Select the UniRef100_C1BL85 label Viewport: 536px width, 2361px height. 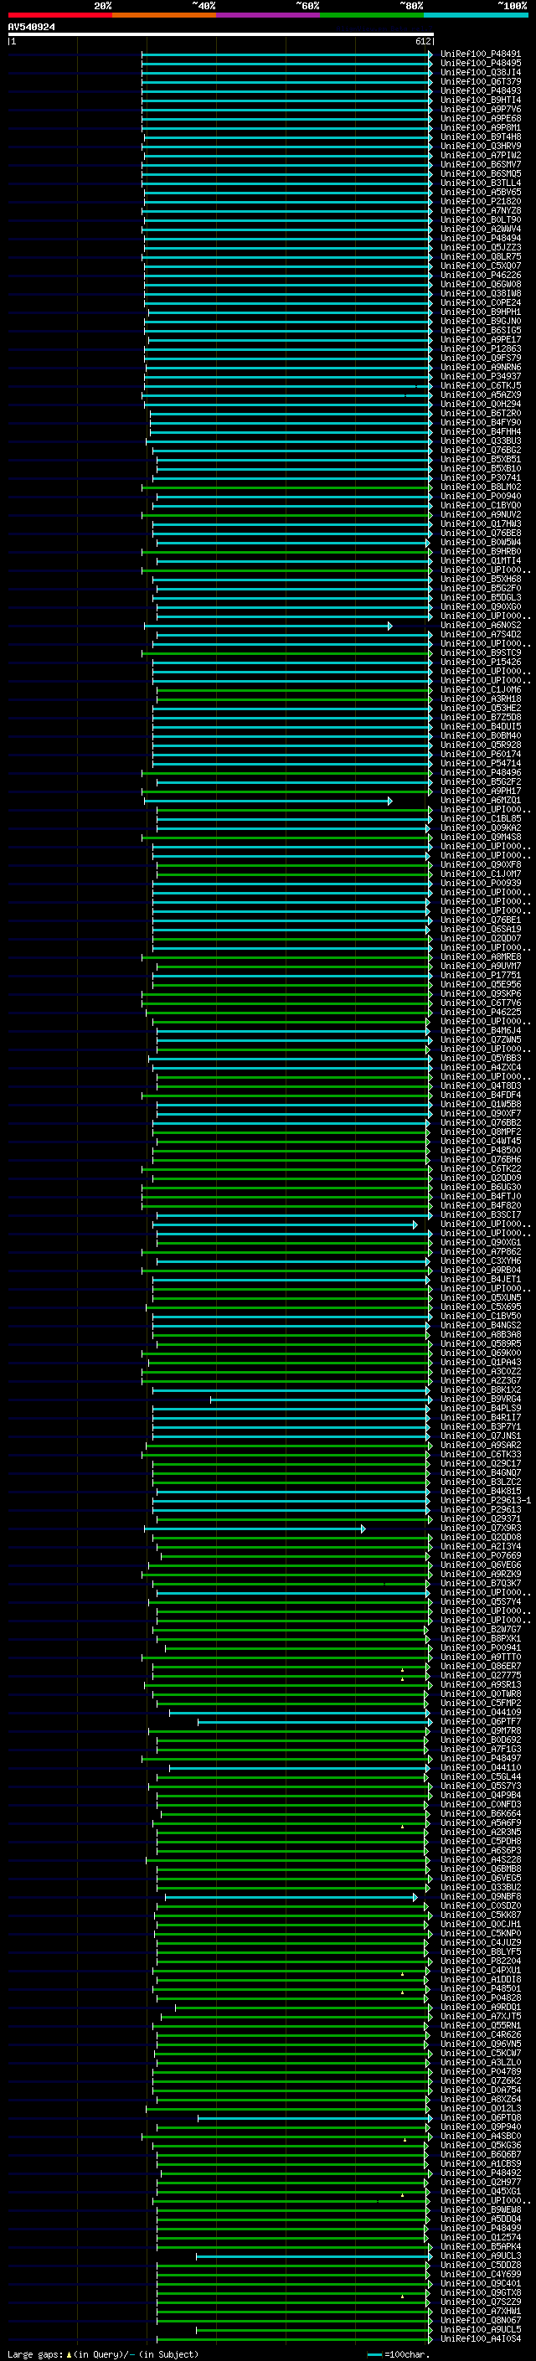[x=480, y=819]
